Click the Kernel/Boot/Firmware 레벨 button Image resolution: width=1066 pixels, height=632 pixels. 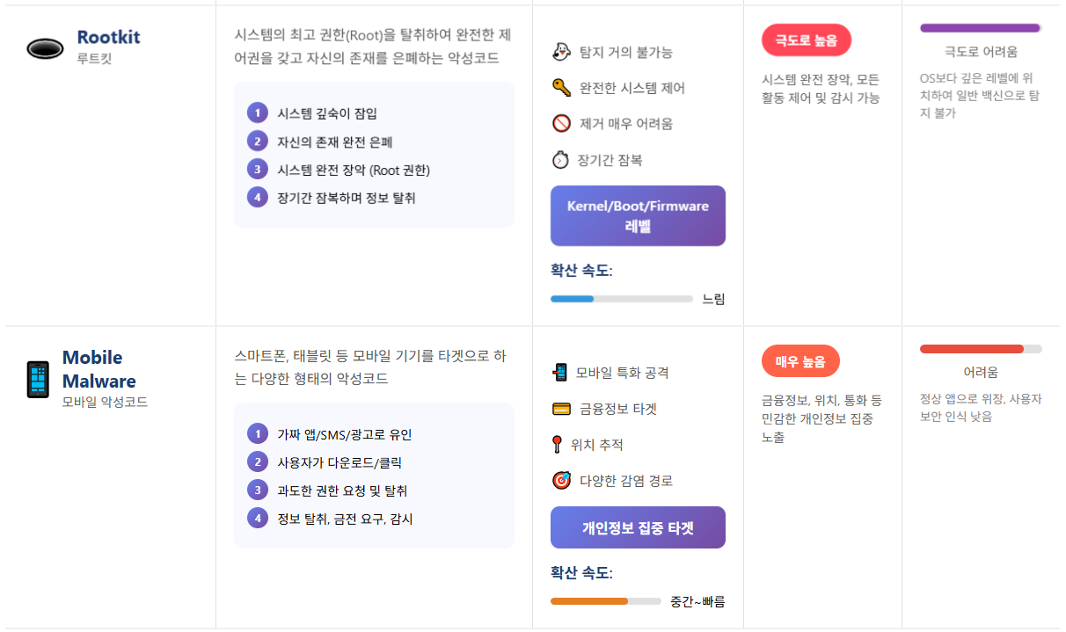(x=638, y=215)
